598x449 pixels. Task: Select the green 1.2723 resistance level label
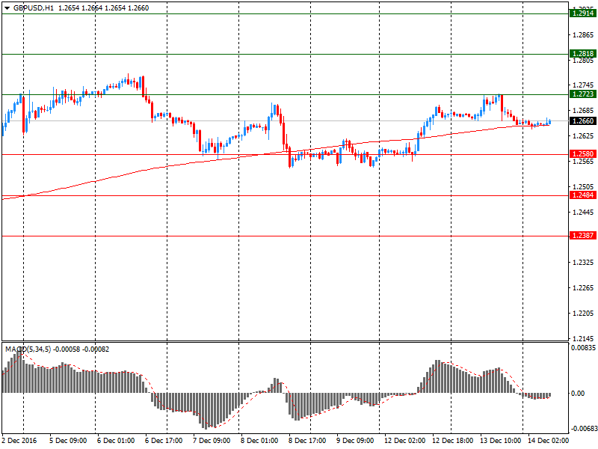(583, 94)
